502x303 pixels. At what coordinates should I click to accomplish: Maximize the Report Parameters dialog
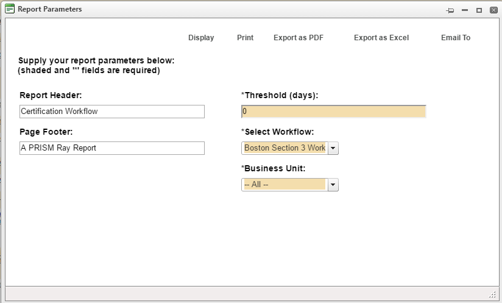pos(479,10)
